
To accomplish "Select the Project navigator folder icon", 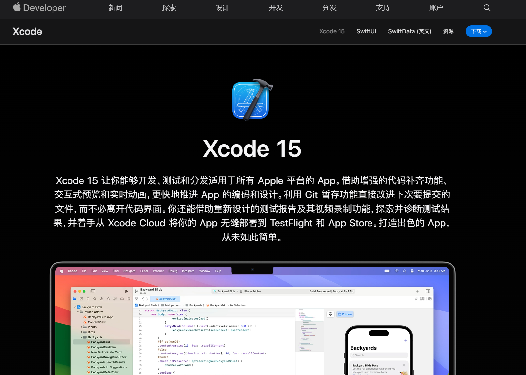I will [74, 299].
